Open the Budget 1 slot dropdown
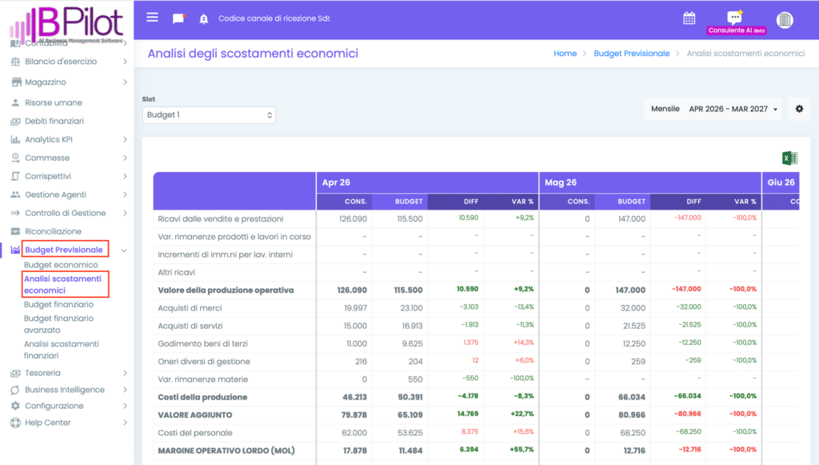819x465 pixels. pos(209,115)
